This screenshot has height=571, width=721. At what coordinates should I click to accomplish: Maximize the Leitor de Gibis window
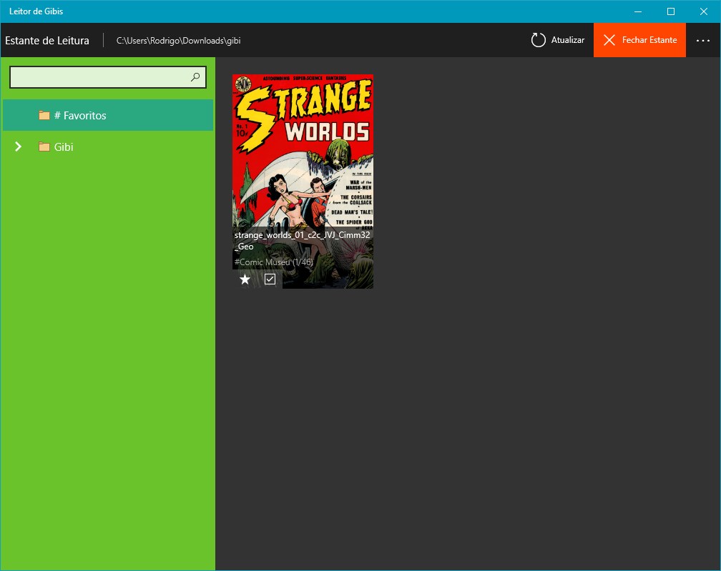671,11
